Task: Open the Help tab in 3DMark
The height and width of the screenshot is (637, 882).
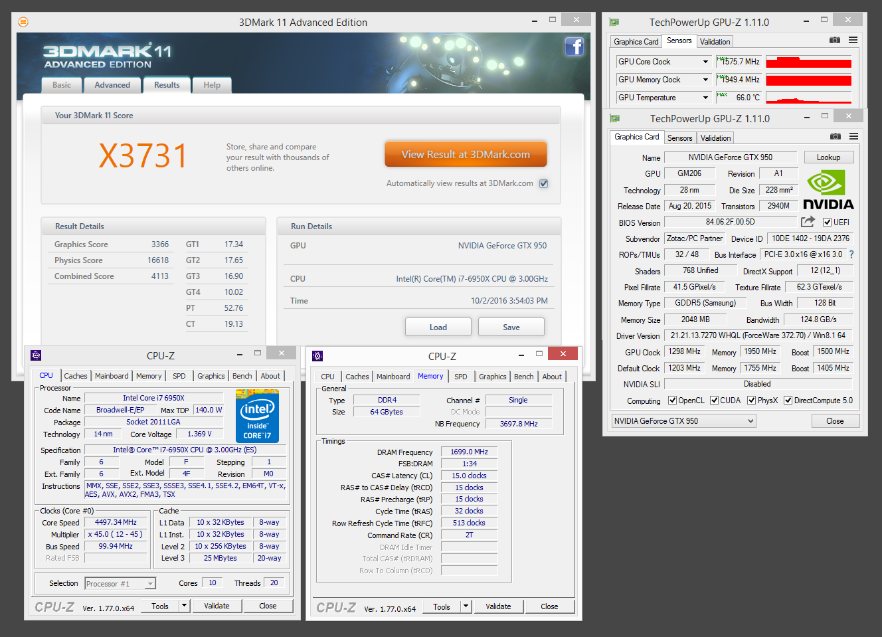Action: pyautogui.click(x=212, y=85)
